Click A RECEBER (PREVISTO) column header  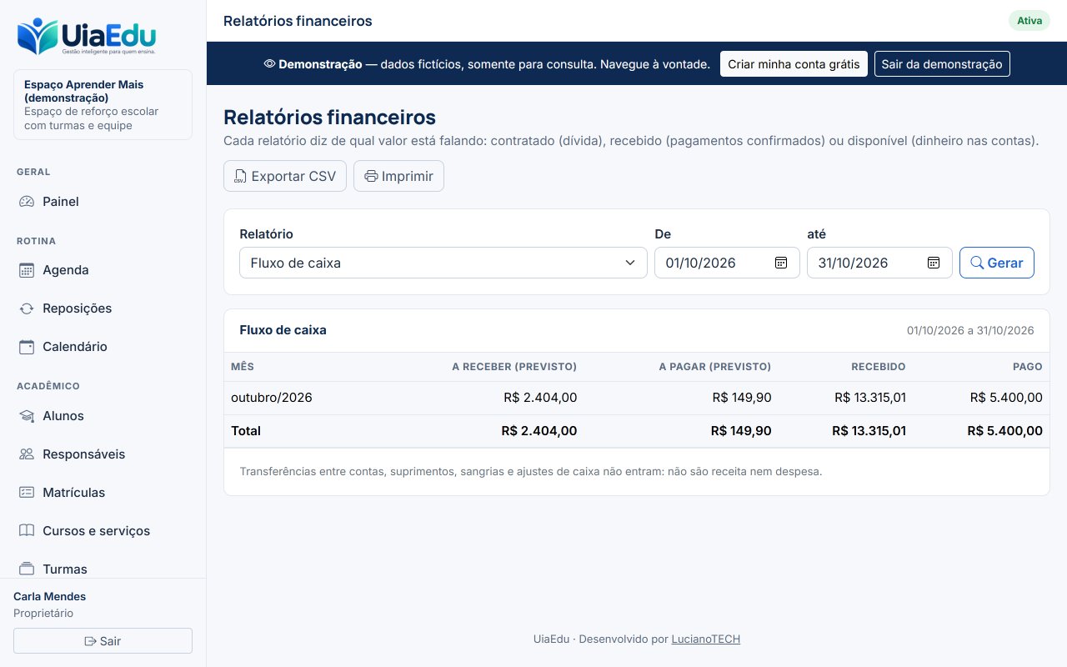click(x=514, y=367)
